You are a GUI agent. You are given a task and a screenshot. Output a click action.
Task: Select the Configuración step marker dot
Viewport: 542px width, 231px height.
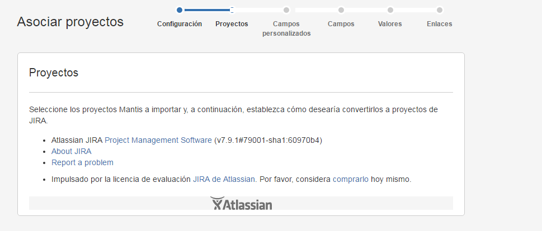180,10
